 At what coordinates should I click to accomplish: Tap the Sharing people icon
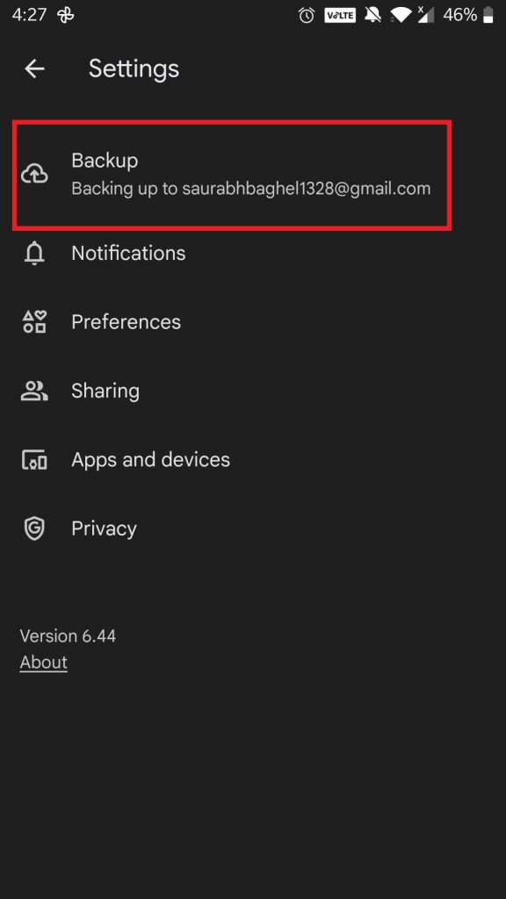coord(34,391)
